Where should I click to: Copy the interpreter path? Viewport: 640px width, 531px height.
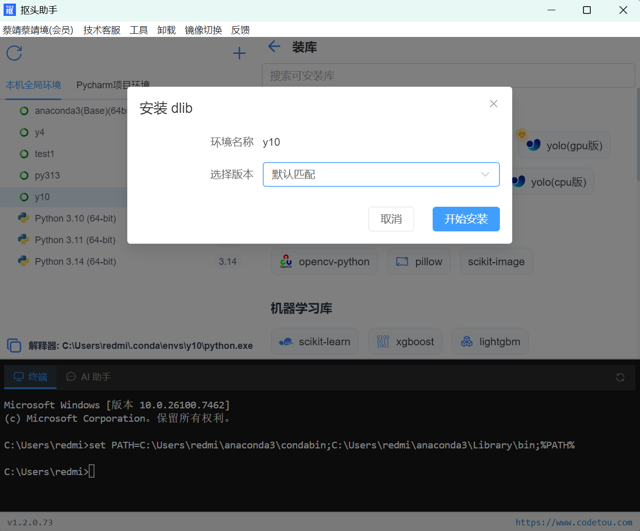click(x=14, y=345)
